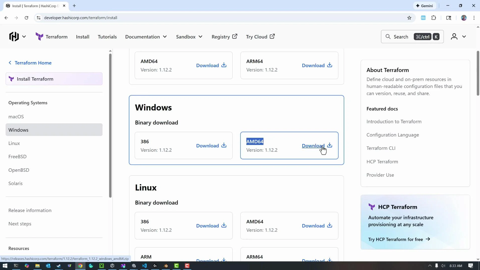Open Visual Studio Code from taskbar
This screenshot has height=270, width=480.
pyautogui.click(x=144, y=266)
